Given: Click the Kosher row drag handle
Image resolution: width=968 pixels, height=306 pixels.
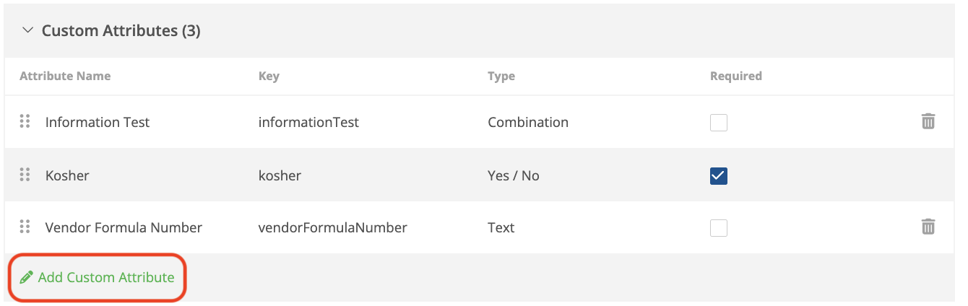Looking at the screenshot, I should point(25,175).
